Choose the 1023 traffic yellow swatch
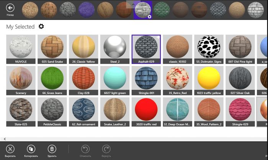The width and height of the screenshot is (268, 160). pyautogui.click(x=209, y=81)
